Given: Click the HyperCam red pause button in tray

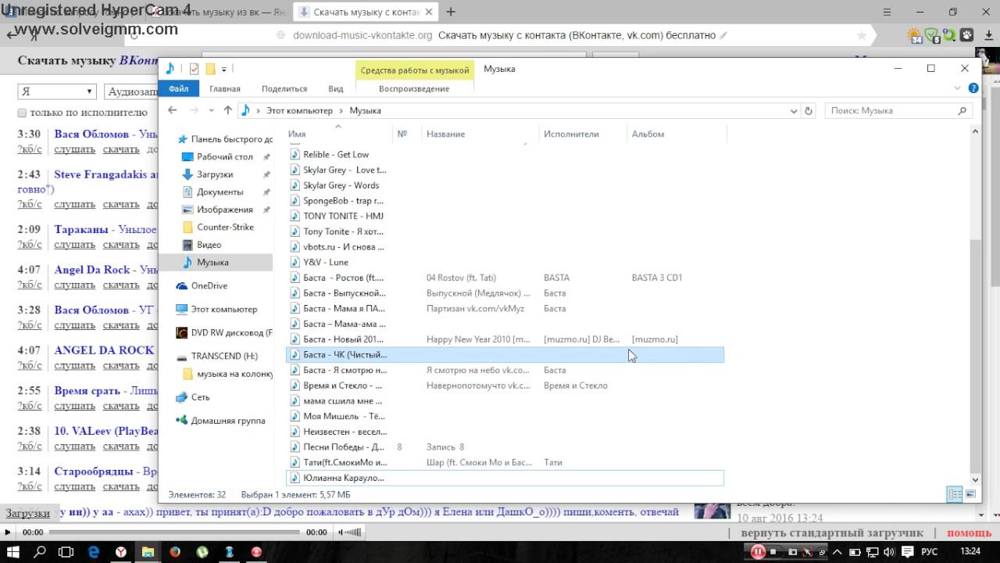Looking at the screenshot, I should [x=757, y=552].
